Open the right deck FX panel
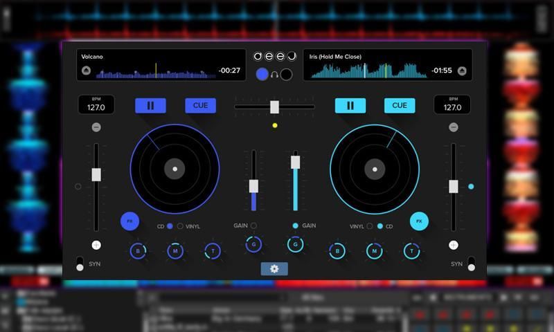Image resolution: width=554 pixels, height=332 pixels. click(418, 221)
